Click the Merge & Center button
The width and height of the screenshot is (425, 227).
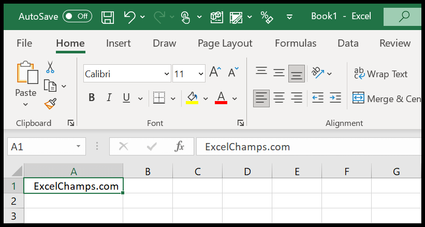[387, 98]
